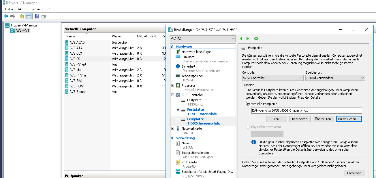This screenshot has width=376, height=178.
Task: Select the WS-DC1 virtual machine icon
Action: click(x=67, y=53)
